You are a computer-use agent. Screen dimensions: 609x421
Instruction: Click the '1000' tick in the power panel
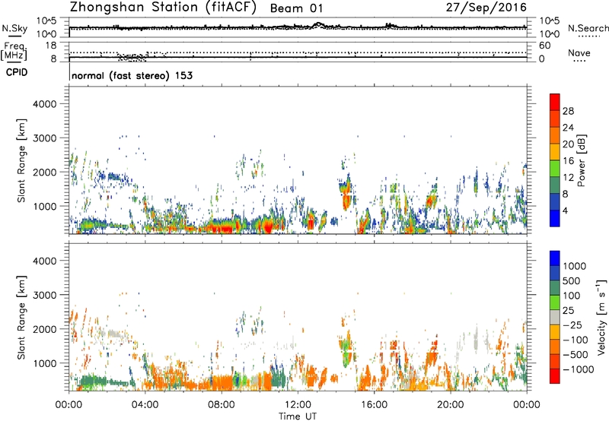(x=44, y=206)
